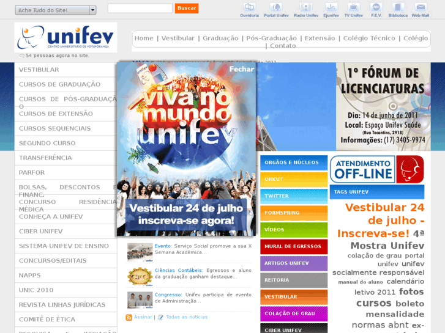The width and height of the screenshot is (445, 333).
Task: Open Vestibular in the top menu
Action: click(x=178, y=38)
